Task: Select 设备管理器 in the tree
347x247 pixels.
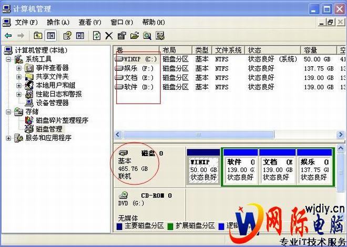Action: tap(52, 103)
